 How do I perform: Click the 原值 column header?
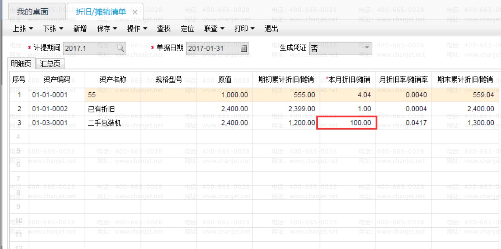[225, 79]
